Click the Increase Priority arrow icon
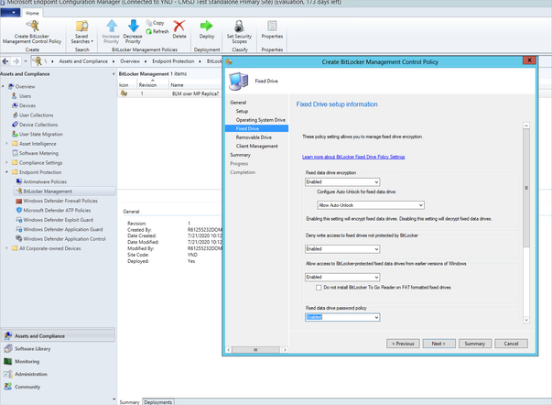The height and width of the screenshot is (405, 552). click(112, 26)
